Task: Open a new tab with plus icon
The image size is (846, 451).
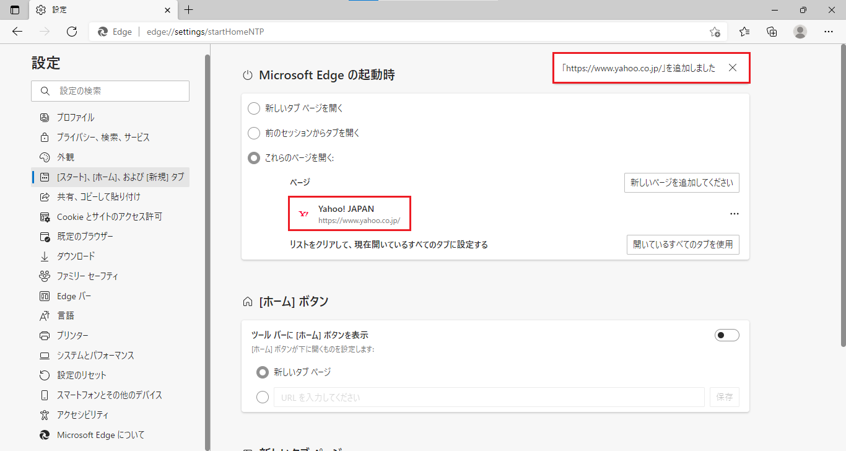Action: click(x=189, y=10)
